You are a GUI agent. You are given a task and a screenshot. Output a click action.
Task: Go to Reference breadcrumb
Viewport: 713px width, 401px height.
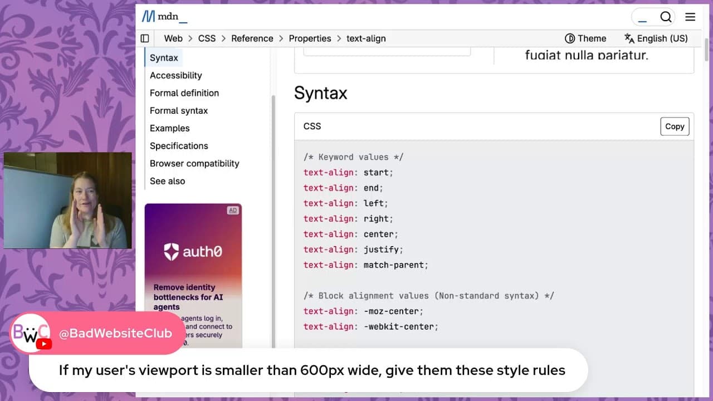click(x=252, y=38)
